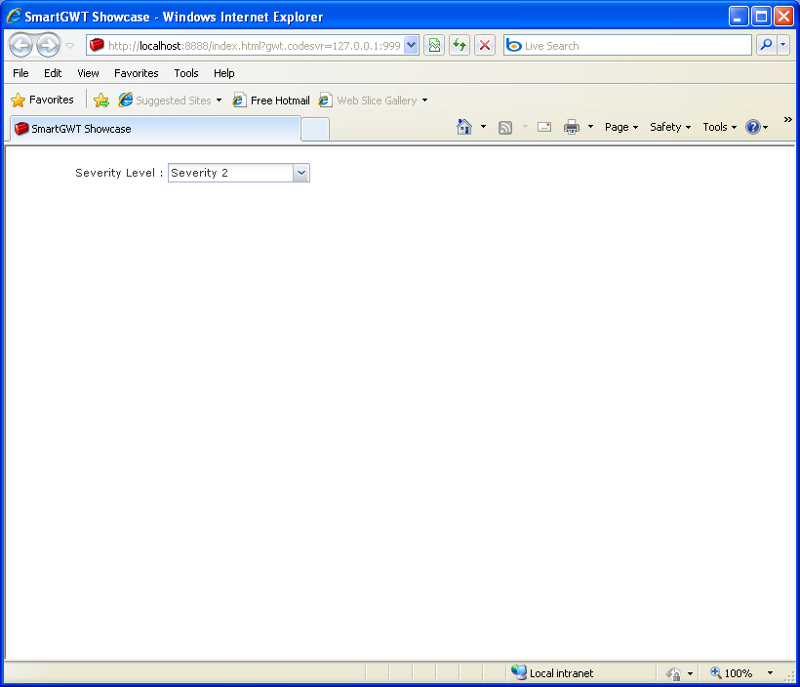800x687 pixels.
Task: Click the Live Search input box
Action: tap(627, 46)
